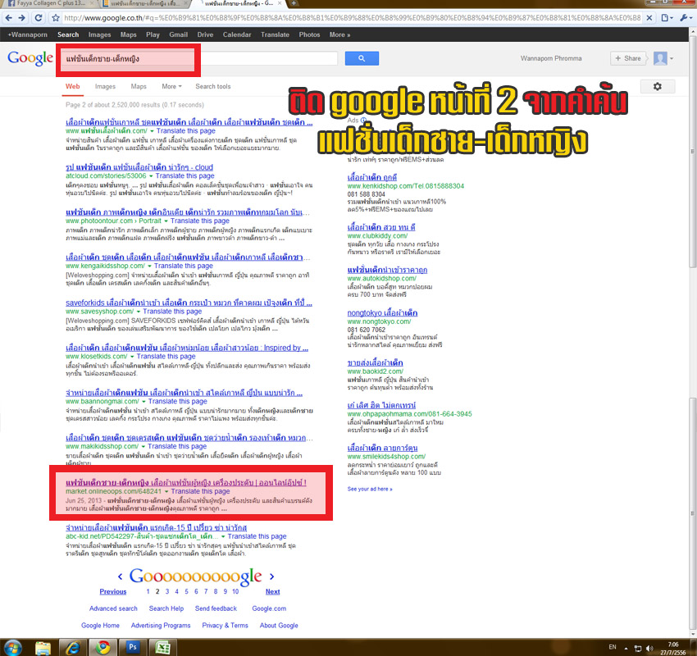Open Drive from the black bar
The image size is (697, 656).
click(205, 34)
